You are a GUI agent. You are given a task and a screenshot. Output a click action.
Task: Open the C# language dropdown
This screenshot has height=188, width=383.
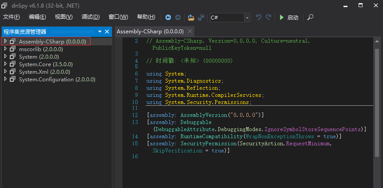tap(247, 17)
